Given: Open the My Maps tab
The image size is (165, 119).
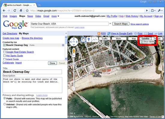Looking at the screenshot, I should (24, 34).
